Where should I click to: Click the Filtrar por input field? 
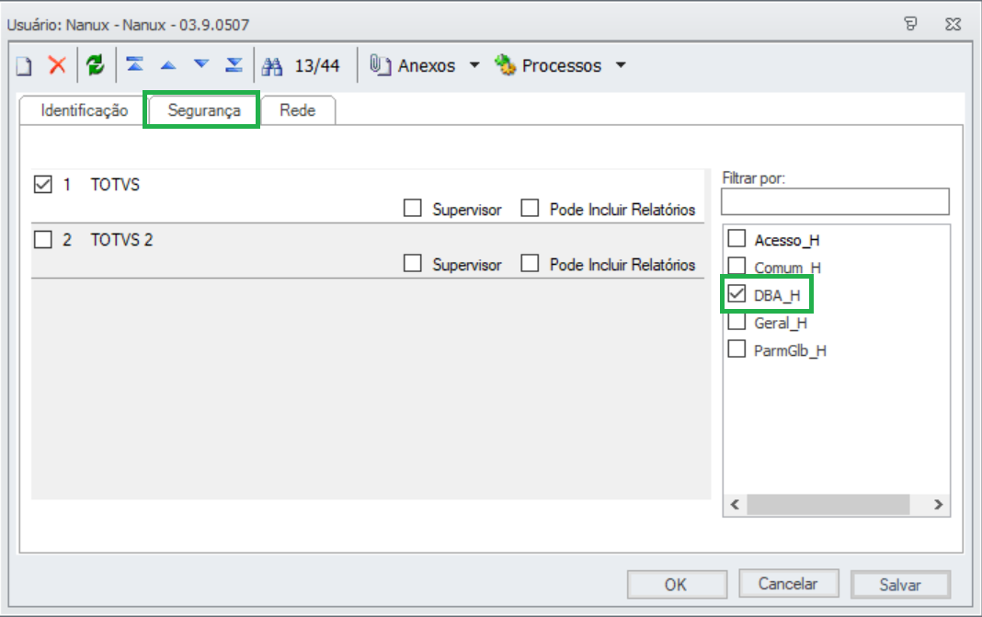(x=835, y=201)
